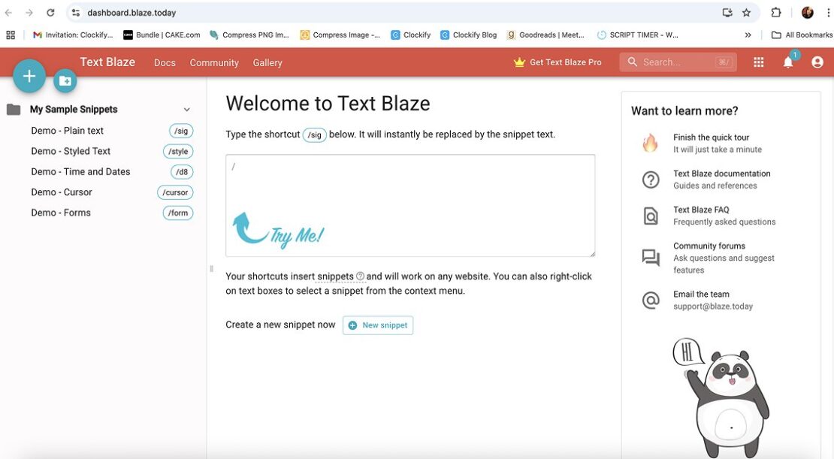Collapse the My Sample Snippets folder chevron
The image size is (834, 459).
[x=186, y=110]
